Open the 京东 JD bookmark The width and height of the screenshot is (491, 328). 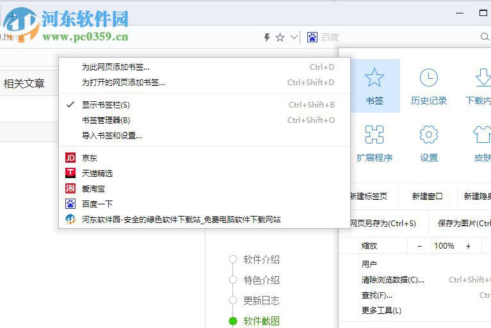[204, 158]
